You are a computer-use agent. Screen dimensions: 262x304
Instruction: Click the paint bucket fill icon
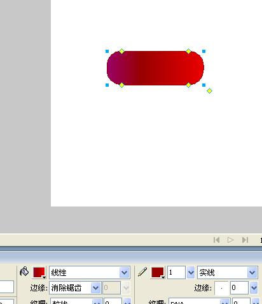[x=24, y=271]
